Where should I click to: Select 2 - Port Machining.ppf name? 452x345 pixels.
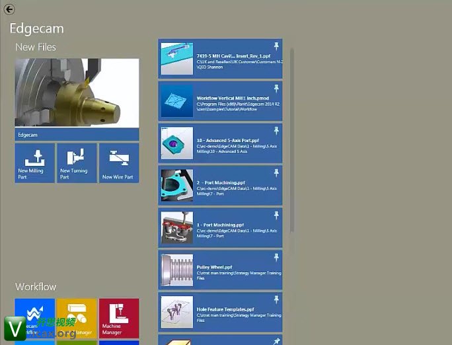pos(221,182)
